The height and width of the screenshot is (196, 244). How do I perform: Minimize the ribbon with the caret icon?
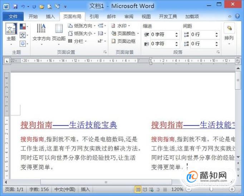pyautogui.click(x=230, y=16)
